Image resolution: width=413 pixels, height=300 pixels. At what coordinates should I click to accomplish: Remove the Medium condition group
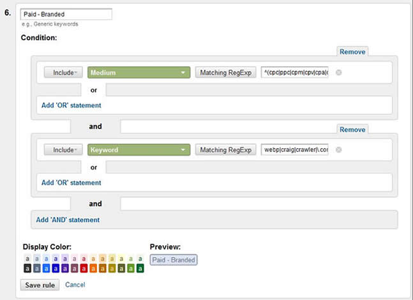pyautogui.click(x=352, y=52)
